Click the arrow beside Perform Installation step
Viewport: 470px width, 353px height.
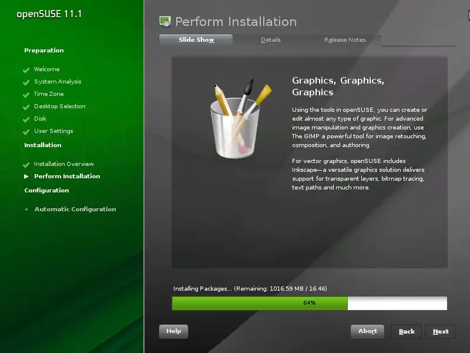point(26,176)
